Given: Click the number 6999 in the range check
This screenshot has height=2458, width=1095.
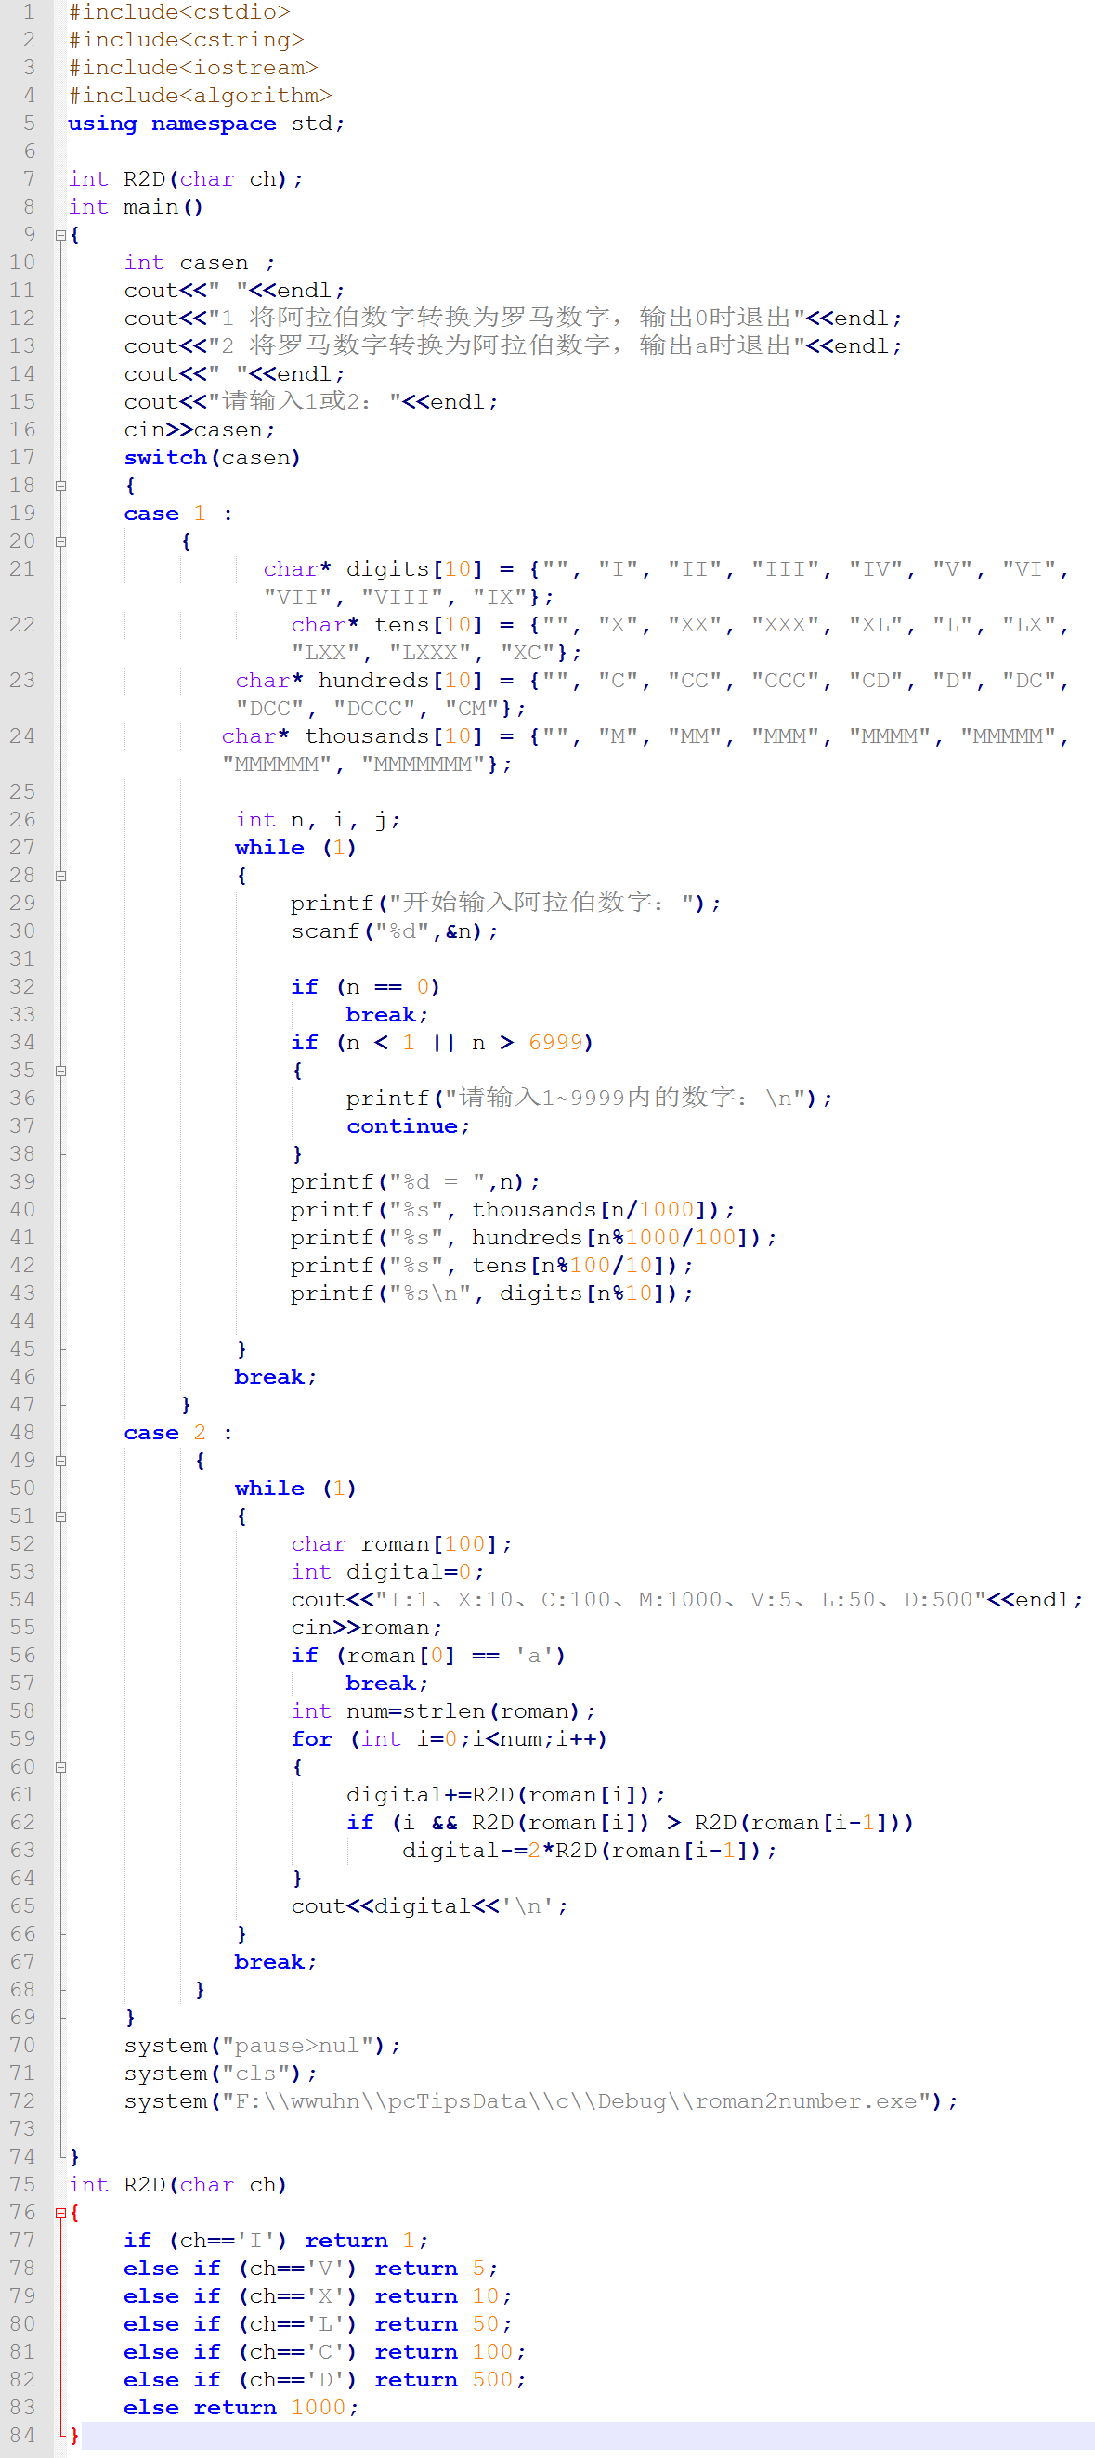Looking at the screenshot, I should click(556, 1043).
